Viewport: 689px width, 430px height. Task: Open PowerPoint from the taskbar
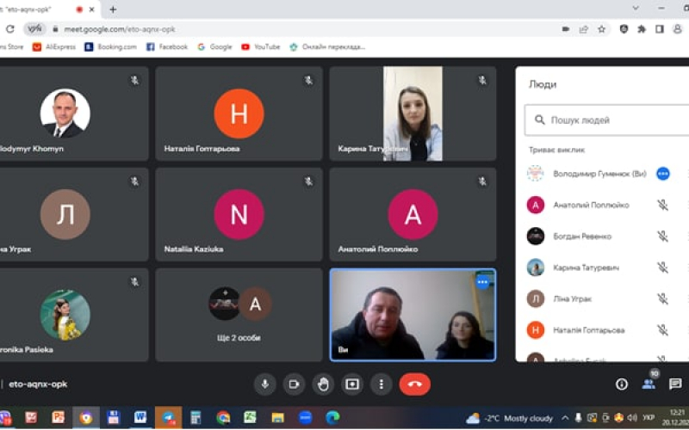click(58, 418)
